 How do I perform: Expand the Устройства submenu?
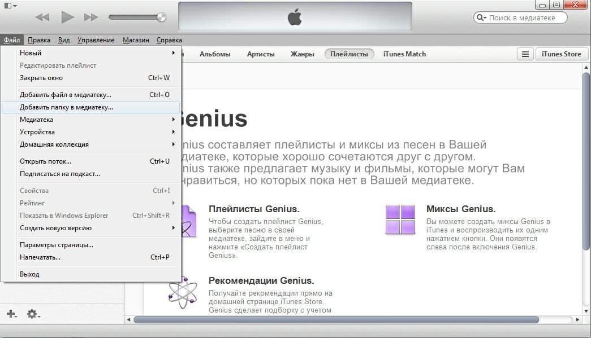tap(90, 132)
